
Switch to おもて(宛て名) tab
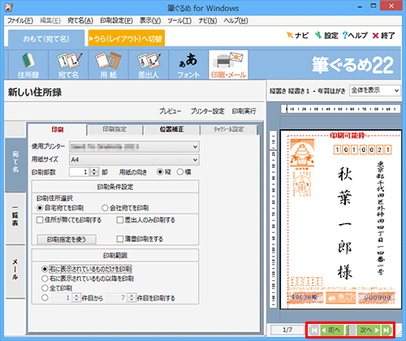pyautogui.click(x=46, y=38)
